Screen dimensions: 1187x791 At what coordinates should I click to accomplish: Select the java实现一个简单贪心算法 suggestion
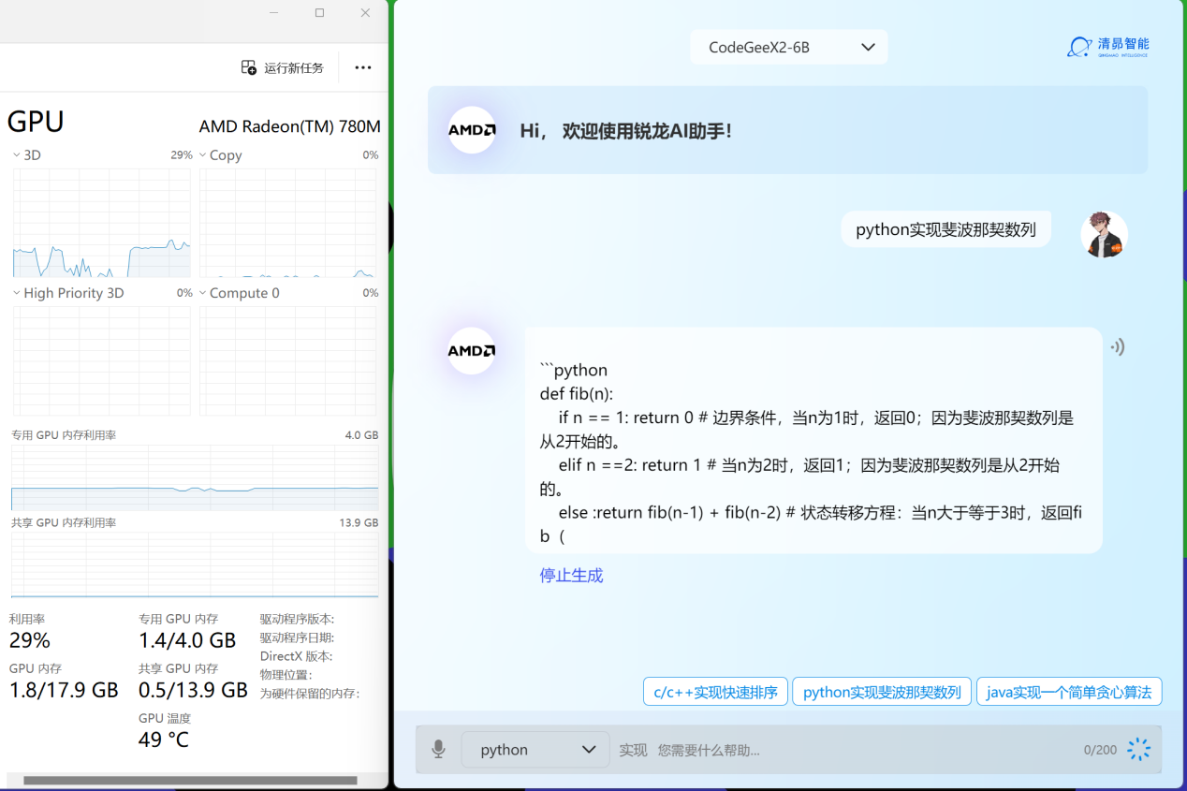1069,691
